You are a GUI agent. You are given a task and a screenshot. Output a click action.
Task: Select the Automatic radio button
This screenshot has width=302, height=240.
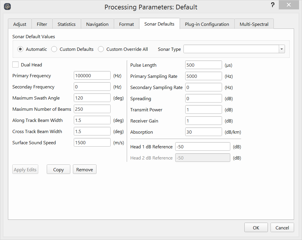point(20,49)
